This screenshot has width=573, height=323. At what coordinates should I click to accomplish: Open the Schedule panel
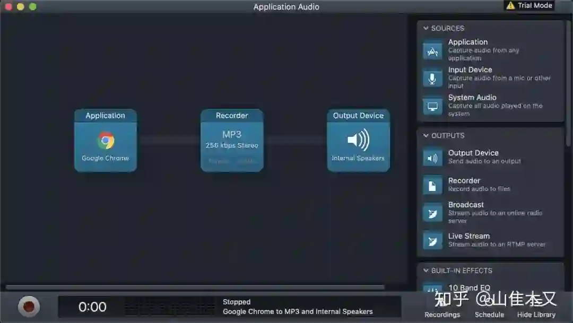[489, 315]
